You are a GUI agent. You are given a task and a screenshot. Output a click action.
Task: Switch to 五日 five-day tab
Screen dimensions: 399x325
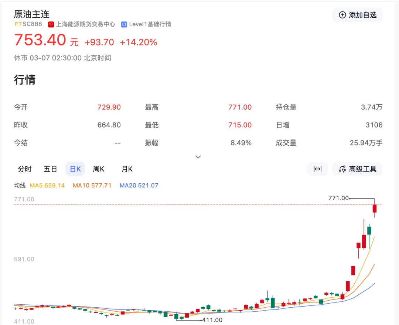pos(50,169)
